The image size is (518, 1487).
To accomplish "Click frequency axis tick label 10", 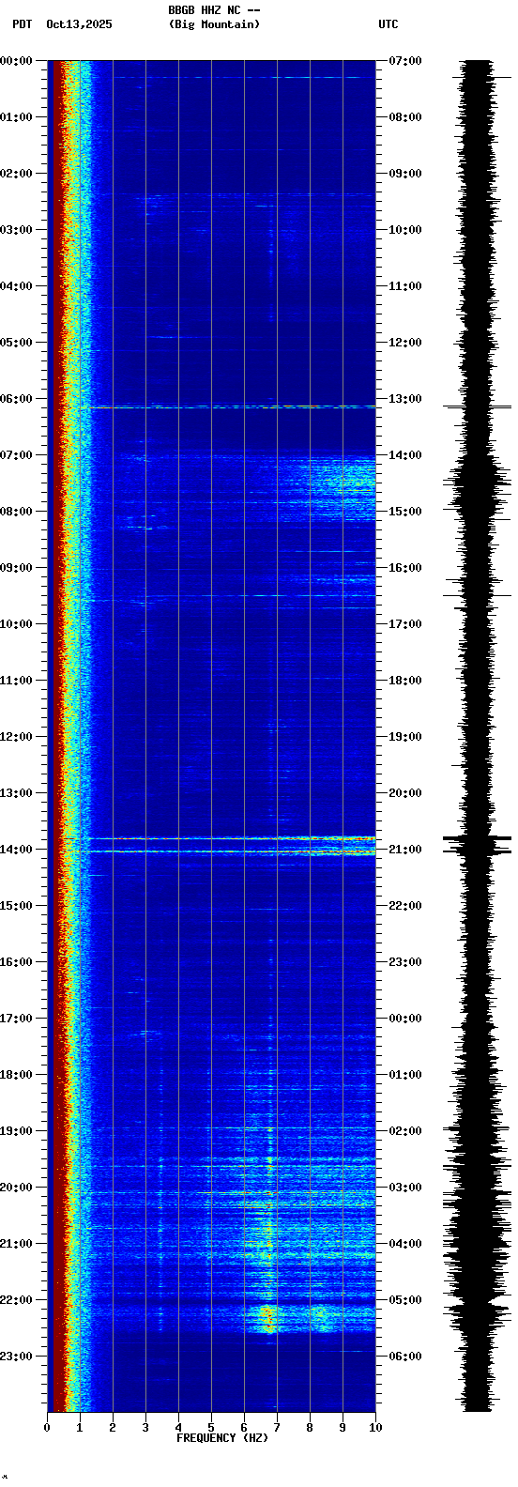I will (375, 1428).
